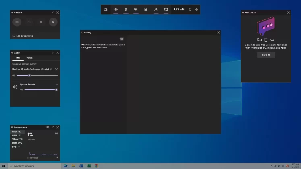
Task: Close the Audio widget
Action: pos(58,52)
